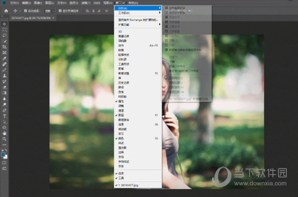Select the Dodge tool
Image resolution: width=298 pixels, height=197 pixels.
4,105
